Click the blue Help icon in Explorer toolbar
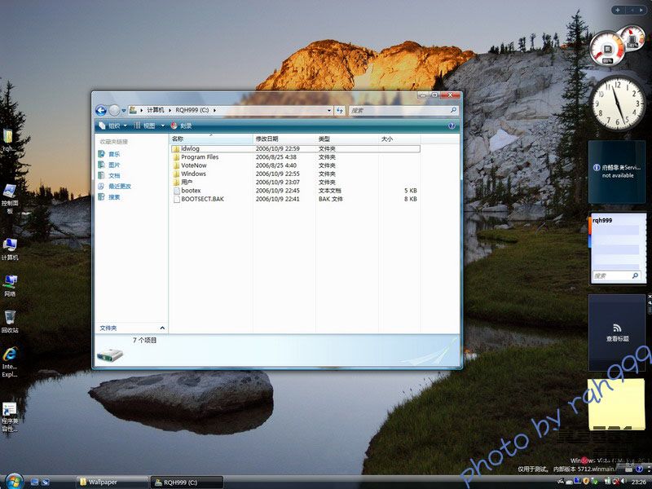 [x=452, y=126]
